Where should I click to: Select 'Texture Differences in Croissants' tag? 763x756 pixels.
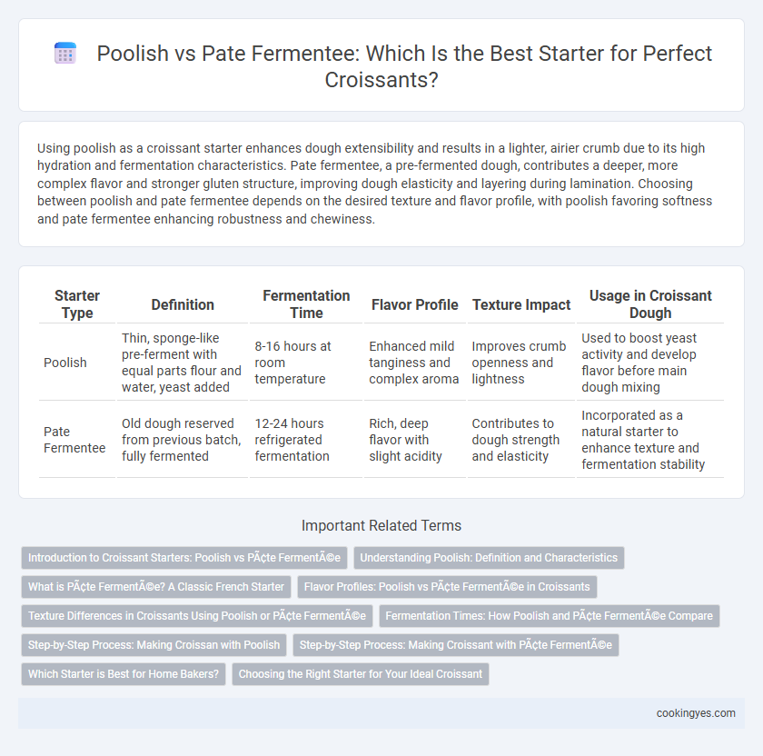pyautogui.click(x=197, y=616)
